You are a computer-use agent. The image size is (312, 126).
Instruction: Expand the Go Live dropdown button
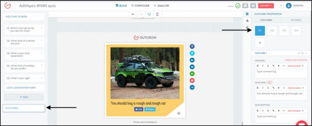click(x=266, y=6)
